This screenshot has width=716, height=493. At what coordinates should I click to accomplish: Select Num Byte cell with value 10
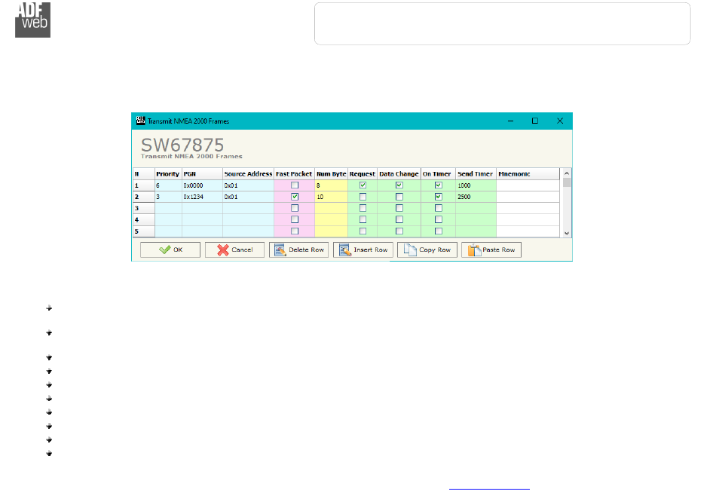[331, 197]
